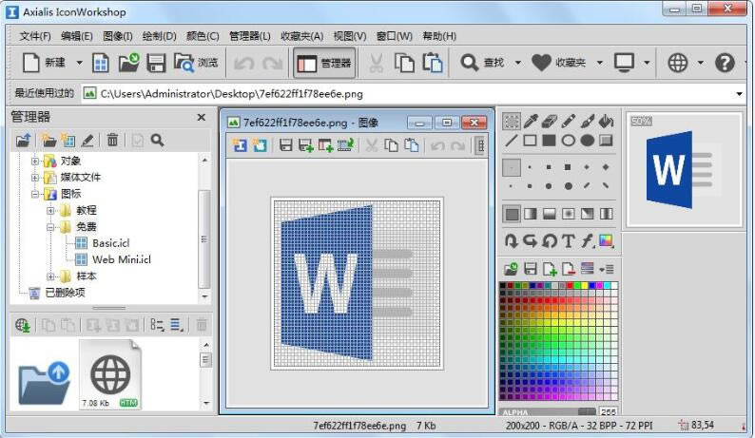Open the 编辑(E) menu

pos(77,36)
